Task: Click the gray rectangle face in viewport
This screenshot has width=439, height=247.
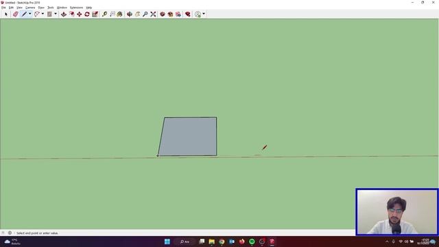Action: click(x=188, y=137)
